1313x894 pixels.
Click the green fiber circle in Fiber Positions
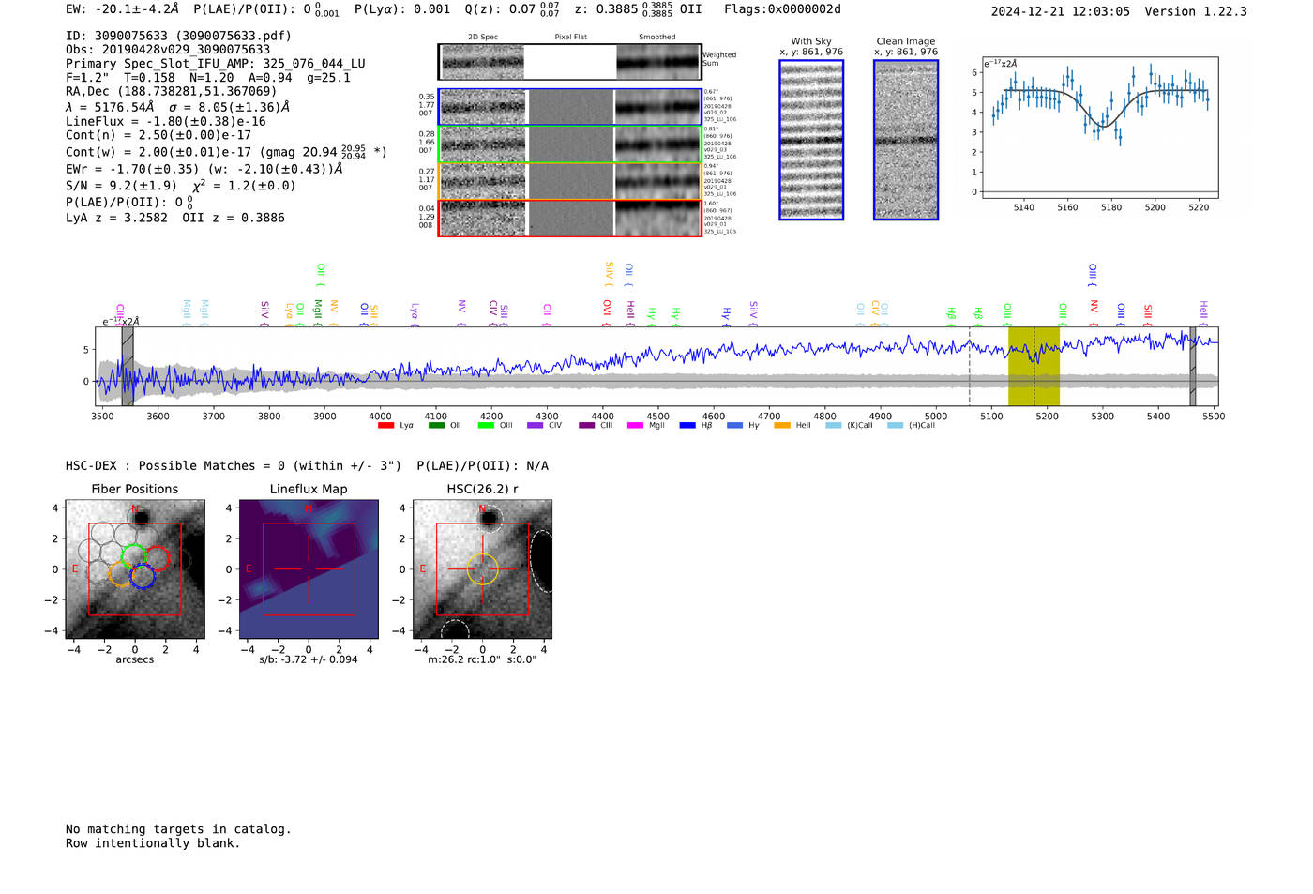point(135,556)
